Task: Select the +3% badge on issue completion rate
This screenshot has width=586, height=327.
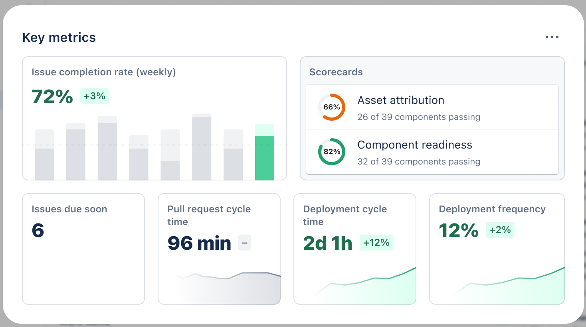Action: 95,96
